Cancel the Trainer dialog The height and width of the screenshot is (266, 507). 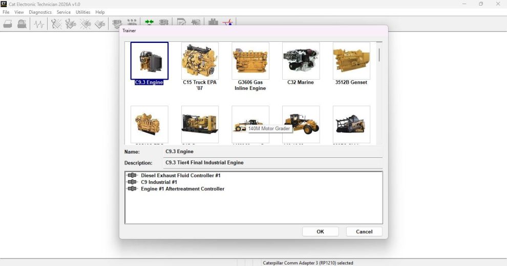[364, 231]
